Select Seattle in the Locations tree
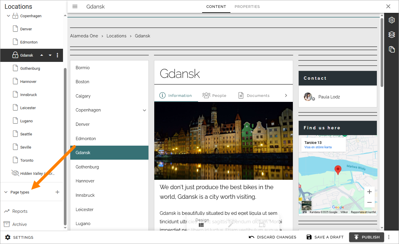This screenshot has width=399, height=244. [x=26, y=134]
